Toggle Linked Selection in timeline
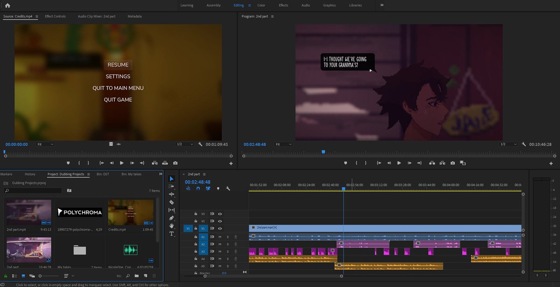This screenshot has height=287, width=560. click(x=208, y=189)
